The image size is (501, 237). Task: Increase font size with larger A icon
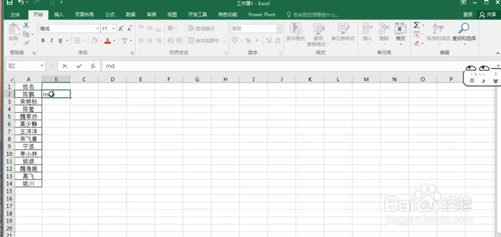click(121, 29)
